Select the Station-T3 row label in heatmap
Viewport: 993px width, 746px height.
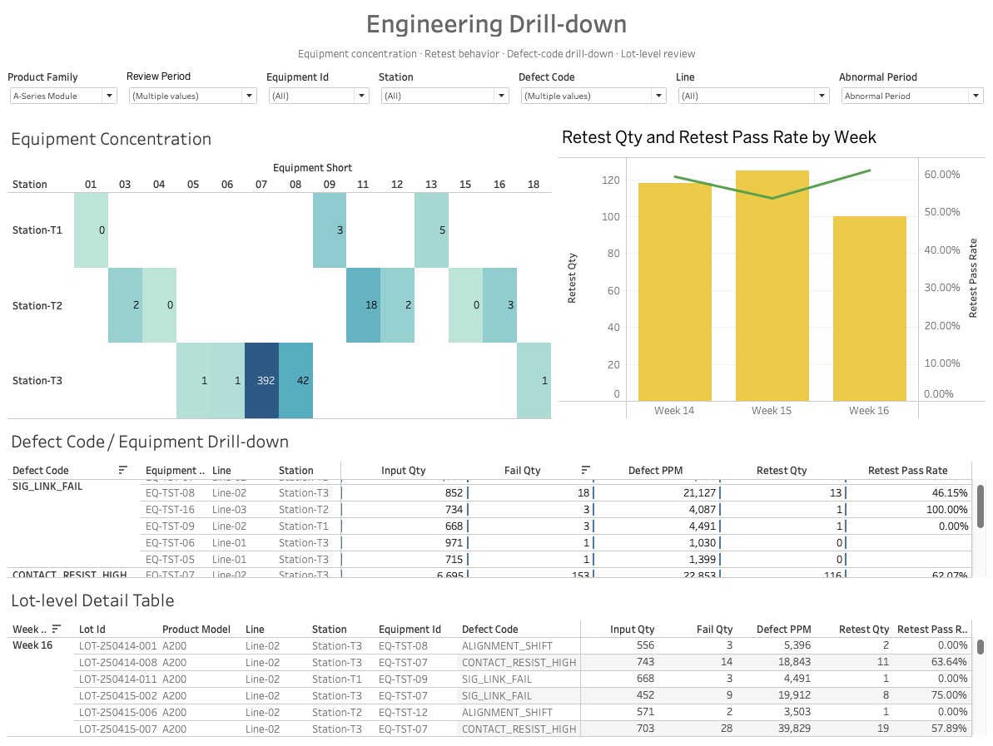[x=37, y=380]
